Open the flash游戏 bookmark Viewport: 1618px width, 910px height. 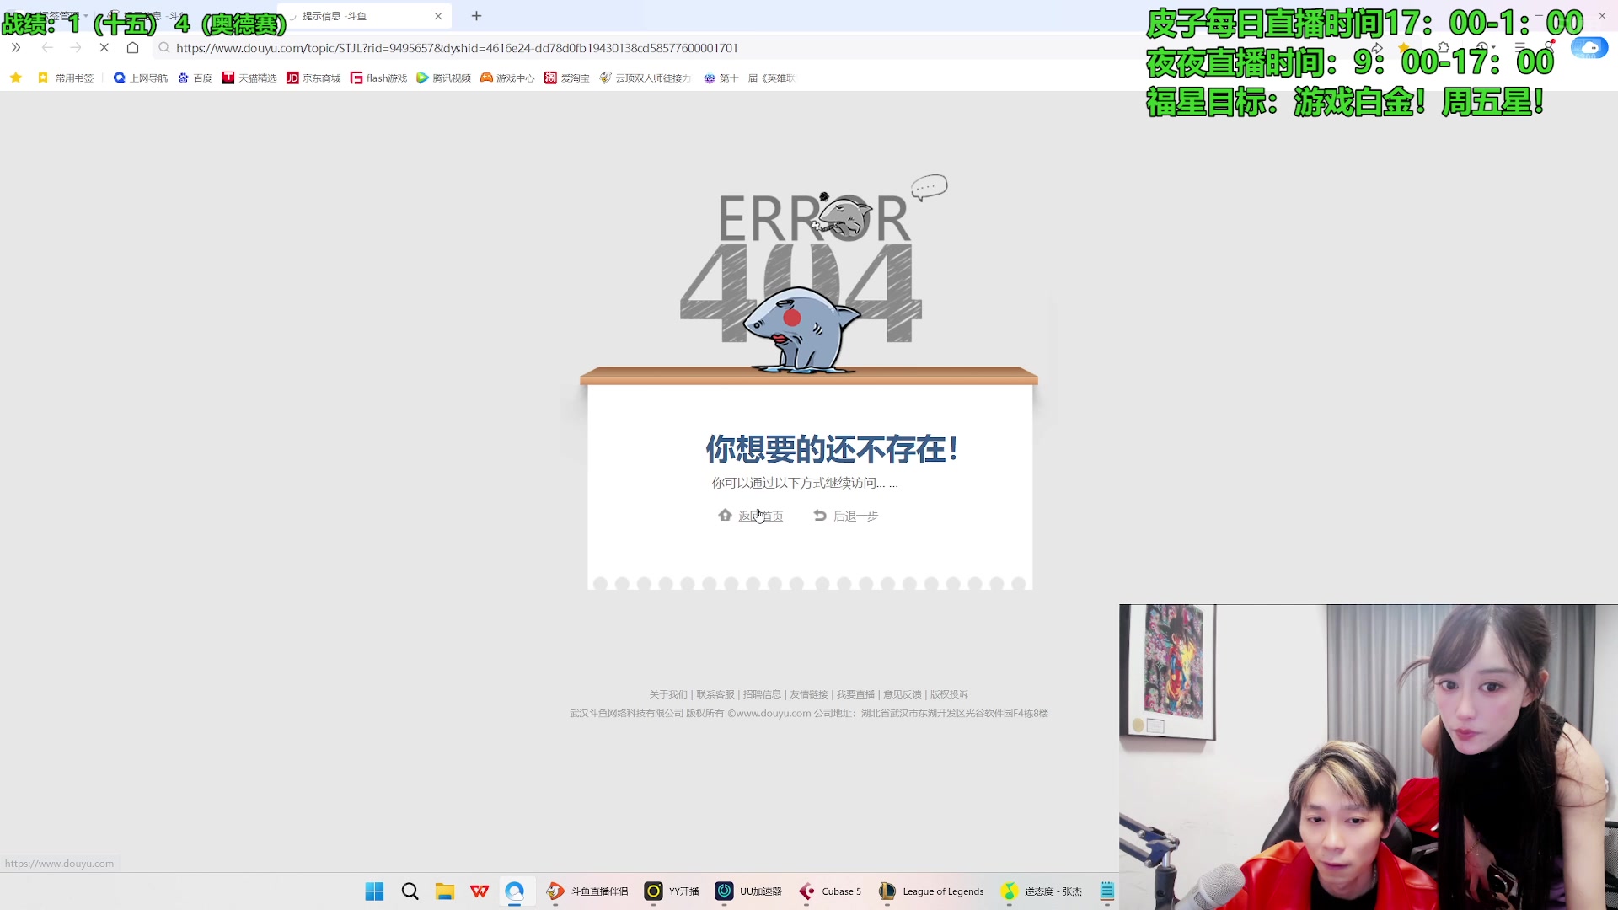click(x=378, y=78)
